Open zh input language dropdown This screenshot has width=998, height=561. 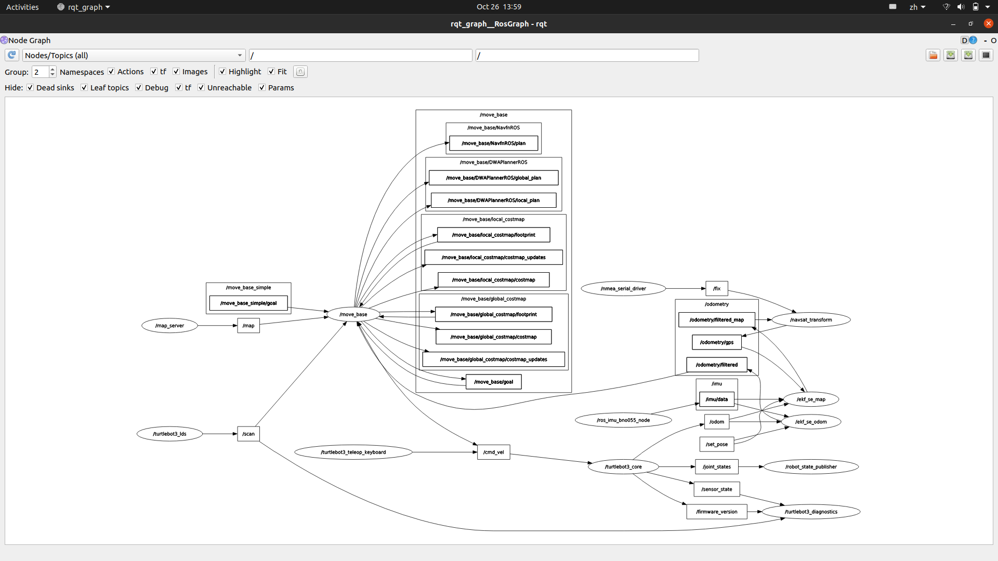917,7
